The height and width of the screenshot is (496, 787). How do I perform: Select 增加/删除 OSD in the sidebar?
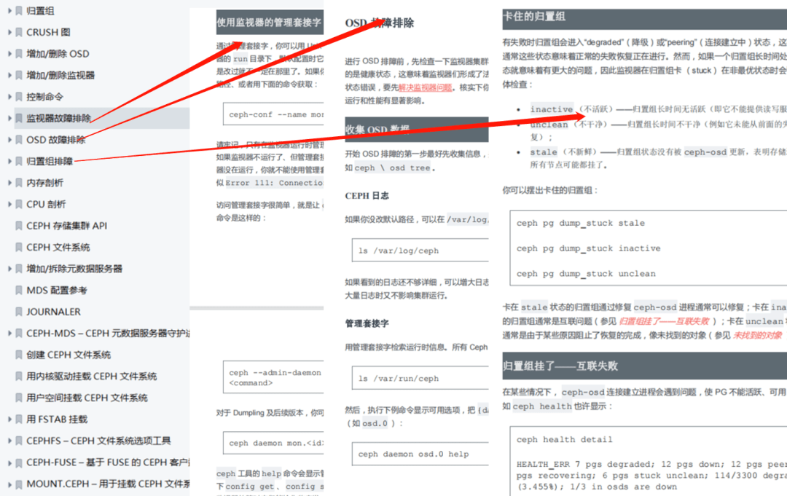coord(58,53)
